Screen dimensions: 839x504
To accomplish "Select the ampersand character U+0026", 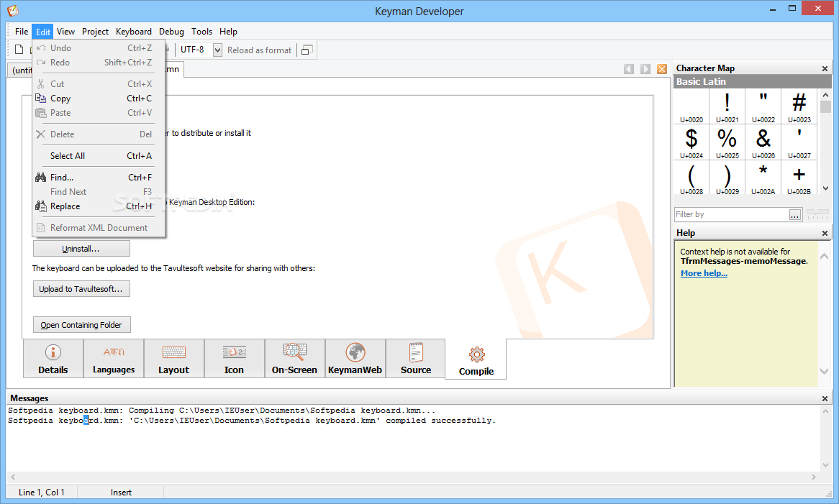I will 763,142.
